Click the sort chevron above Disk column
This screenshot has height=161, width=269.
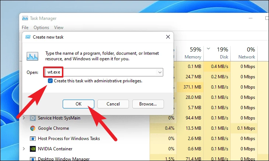click(209, 49)
